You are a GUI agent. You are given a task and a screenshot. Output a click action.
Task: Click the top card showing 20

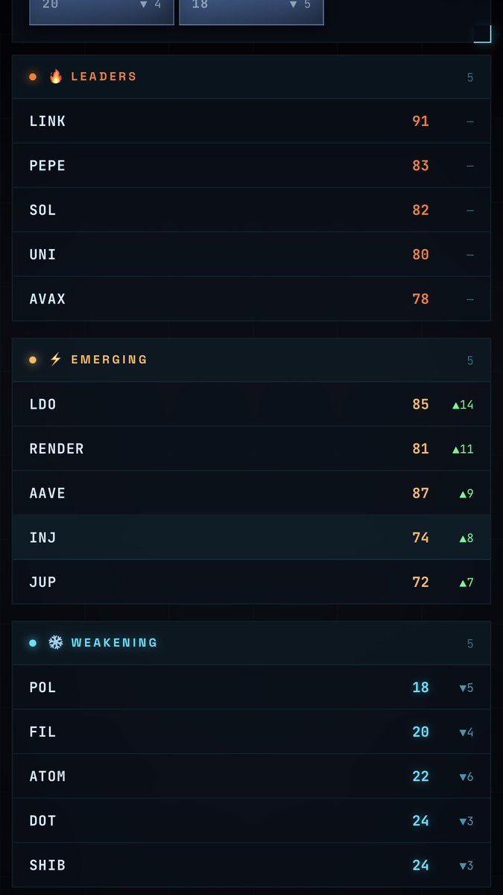click(101, 9)
